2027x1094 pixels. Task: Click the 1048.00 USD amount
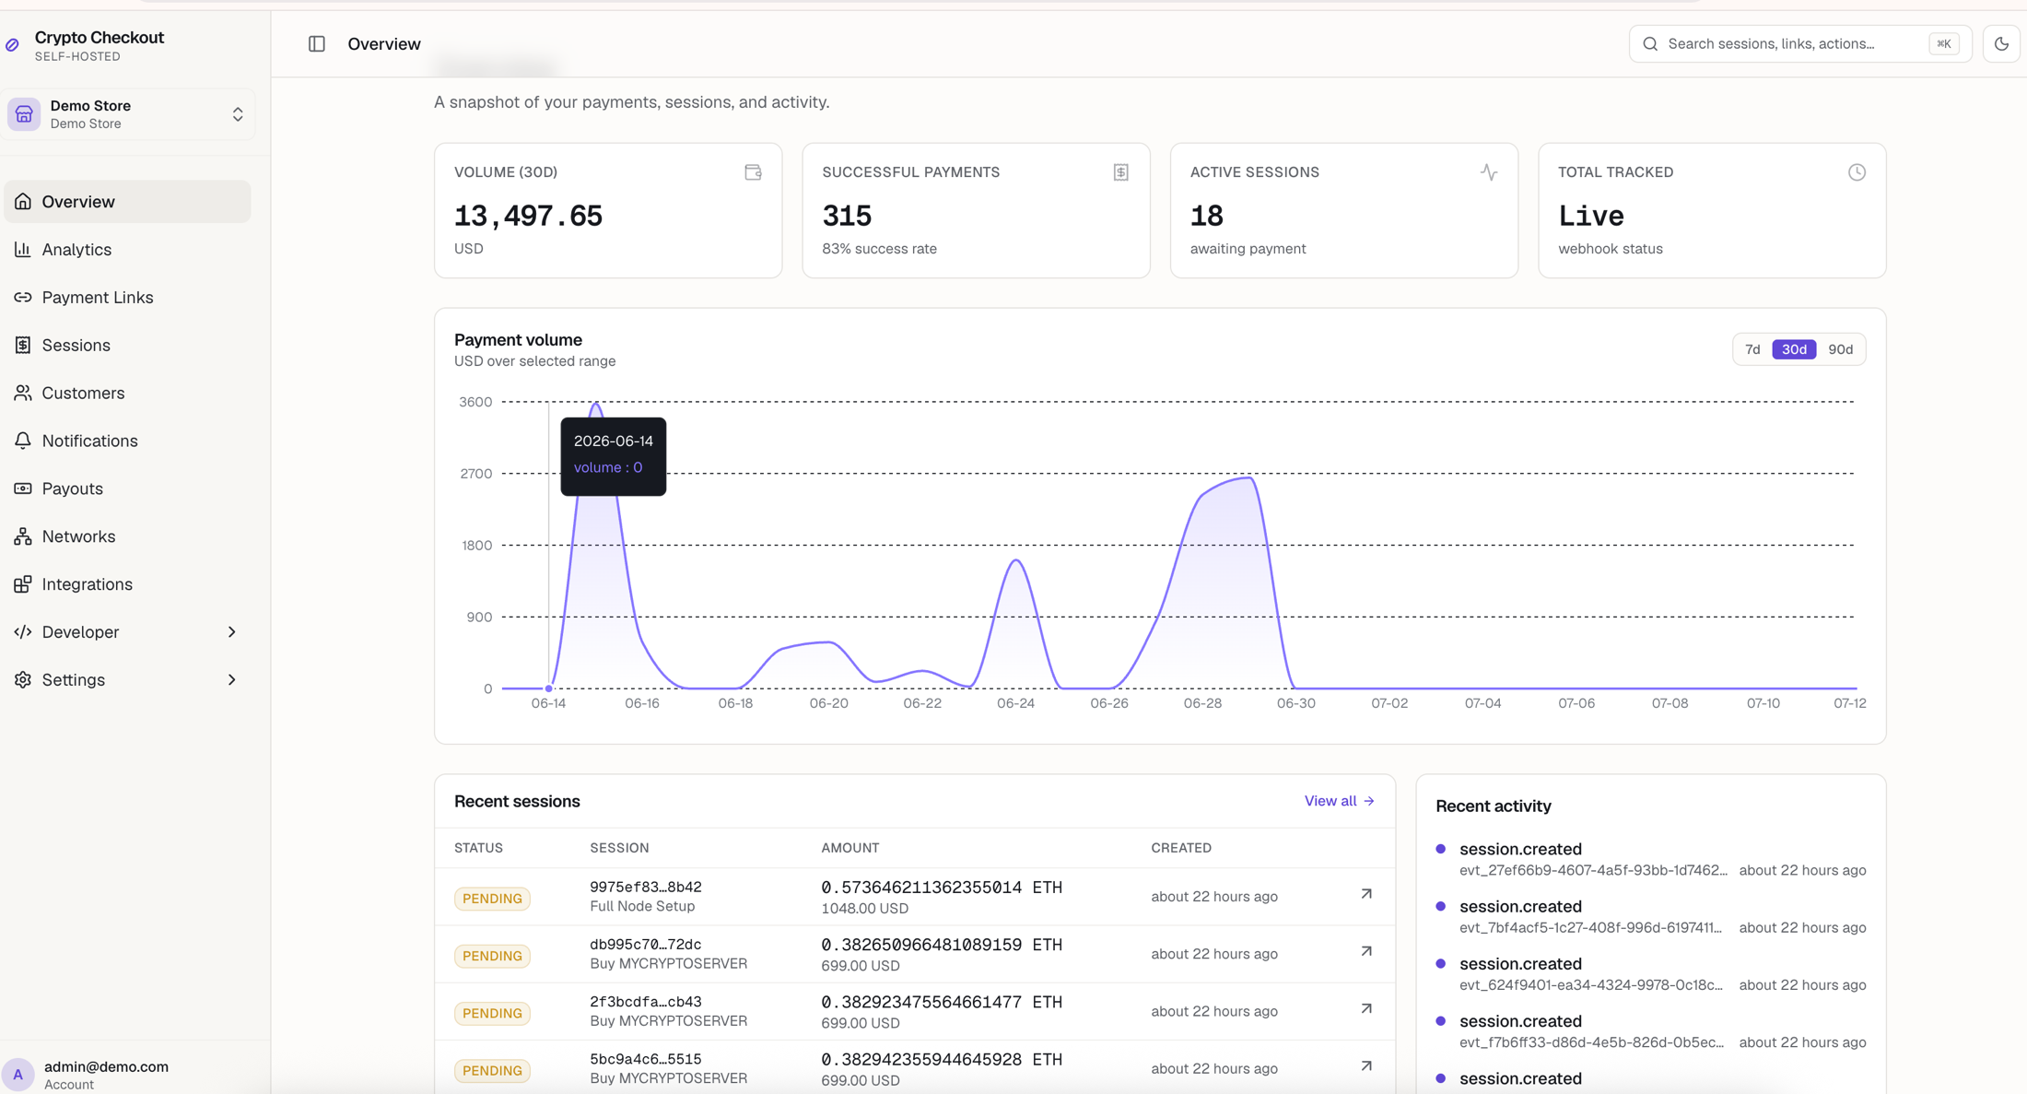pyautogui.click(x=864, y=909)
